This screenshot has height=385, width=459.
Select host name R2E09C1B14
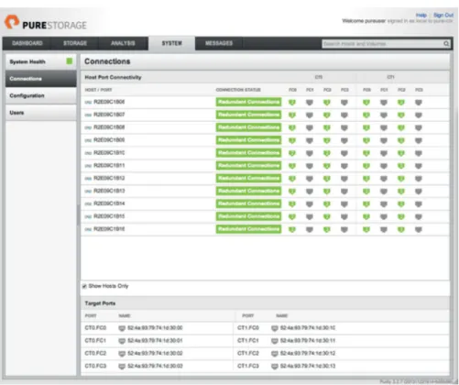[109, 203]
